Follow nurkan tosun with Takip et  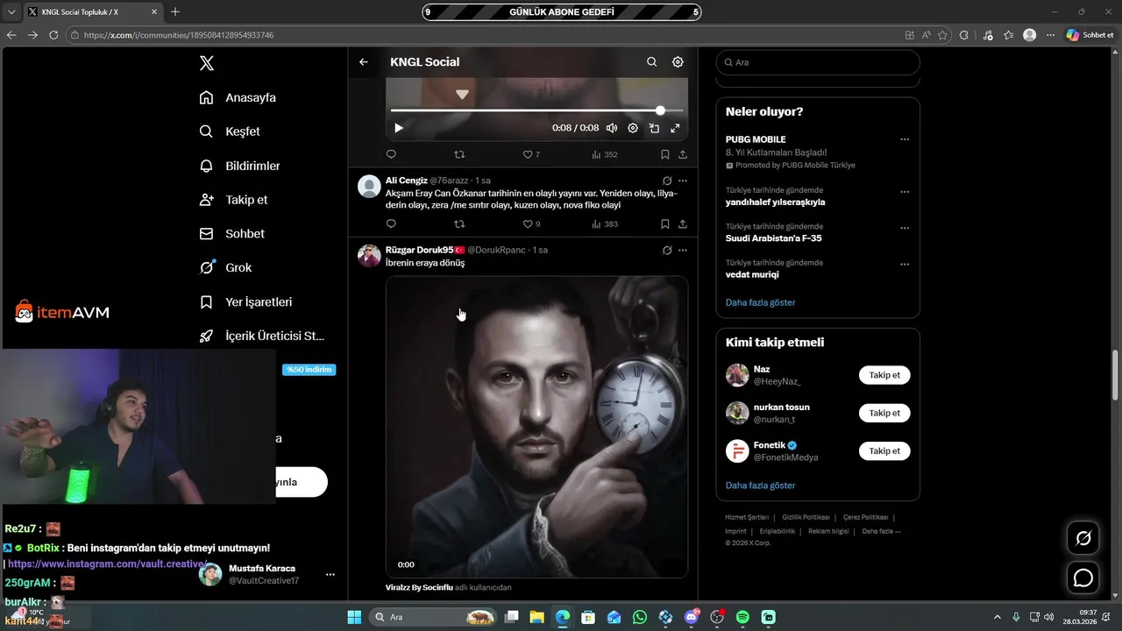(884, 413)
